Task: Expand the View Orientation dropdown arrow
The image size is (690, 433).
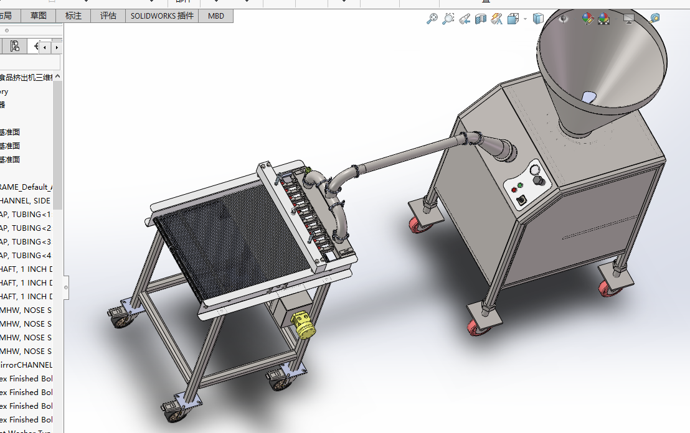Action: pyautogui.click(x=525, y=19)
